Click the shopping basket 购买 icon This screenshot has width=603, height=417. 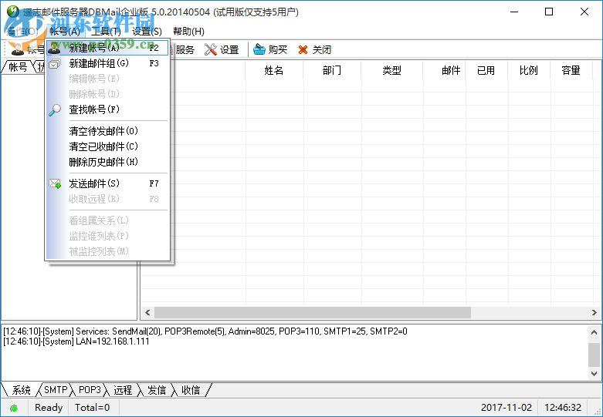coord(259,49)
